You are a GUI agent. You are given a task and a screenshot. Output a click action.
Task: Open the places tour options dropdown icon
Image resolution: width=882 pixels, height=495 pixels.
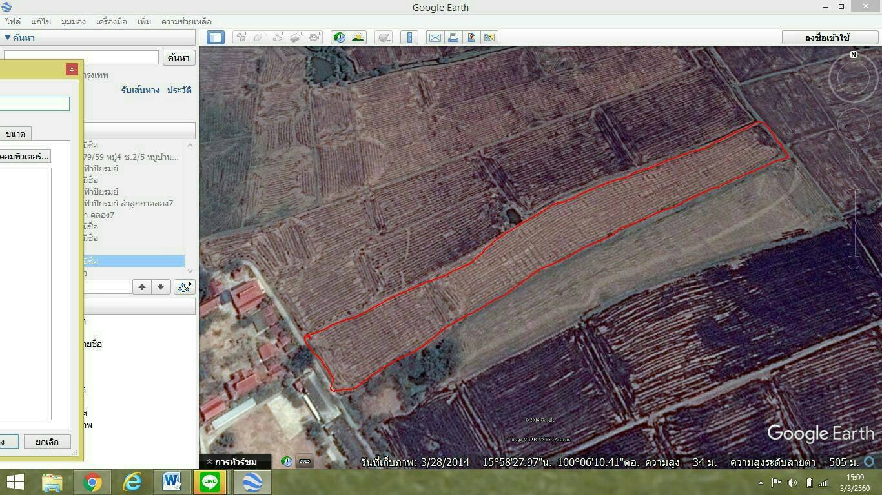(184, 287)
